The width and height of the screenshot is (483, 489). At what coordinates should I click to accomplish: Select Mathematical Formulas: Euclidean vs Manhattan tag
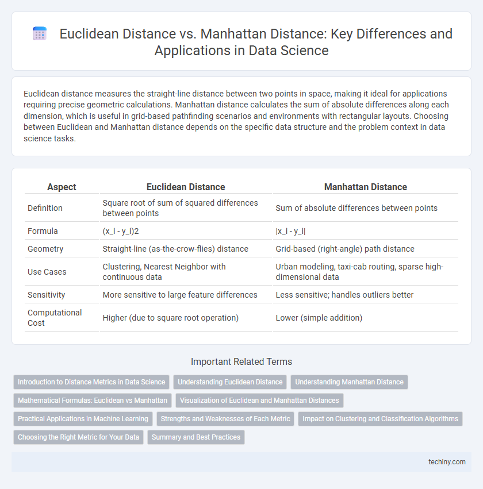tap(93, 401)
